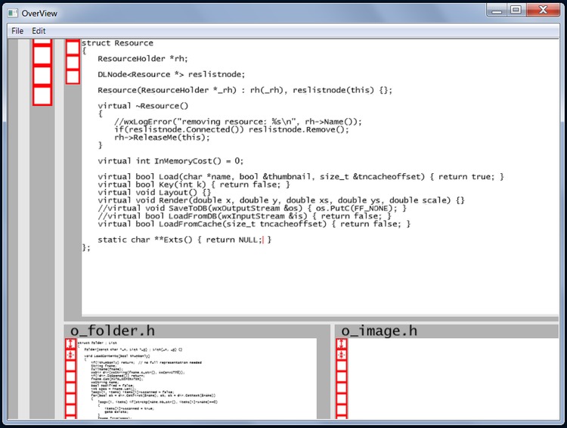Click first arrow box under o_folder.h
The image size is (567, 428).
coord(70,343)
